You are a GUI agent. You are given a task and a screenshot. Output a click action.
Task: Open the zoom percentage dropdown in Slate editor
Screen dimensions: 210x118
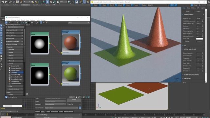point(72,97)
